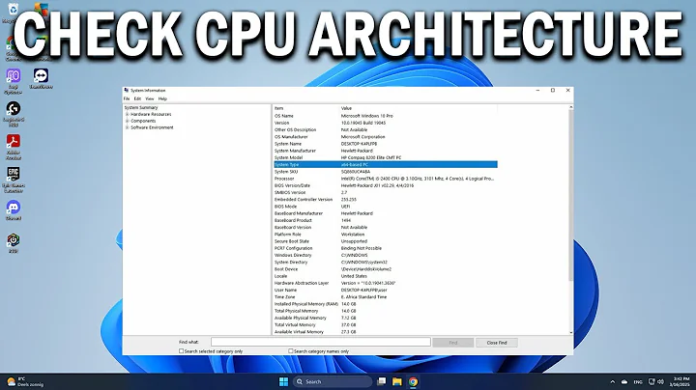Screen dimensions: 696x390
Task: Expand the Components node
Action: (x=127, y=121)
